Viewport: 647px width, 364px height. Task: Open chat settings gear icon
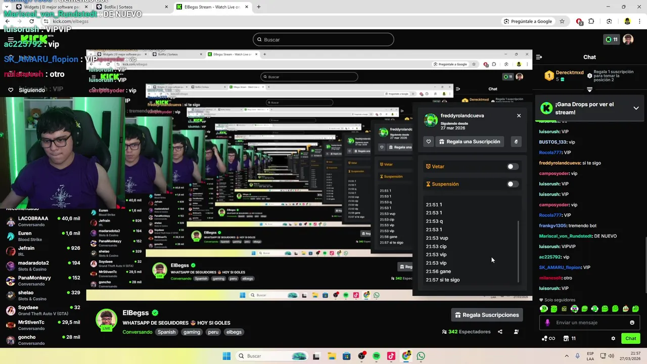coord(613,339)
